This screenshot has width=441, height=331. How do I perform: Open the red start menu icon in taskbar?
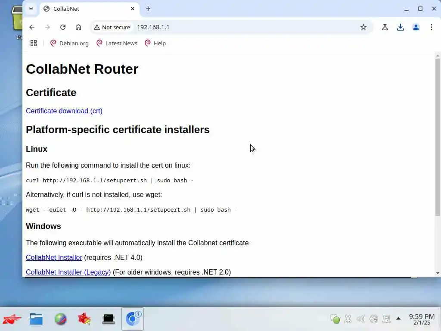click(x=12, y=319)
